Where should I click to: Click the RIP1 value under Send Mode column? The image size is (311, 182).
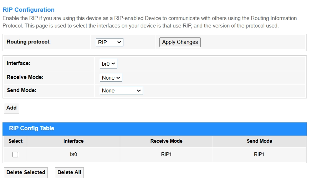pos(259,155)
